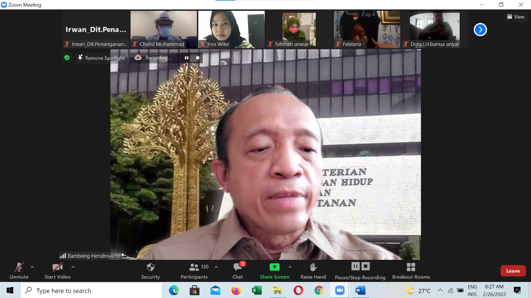Open Breakout Rooms
Screen dimensions: 531x298
click(411, 271)
